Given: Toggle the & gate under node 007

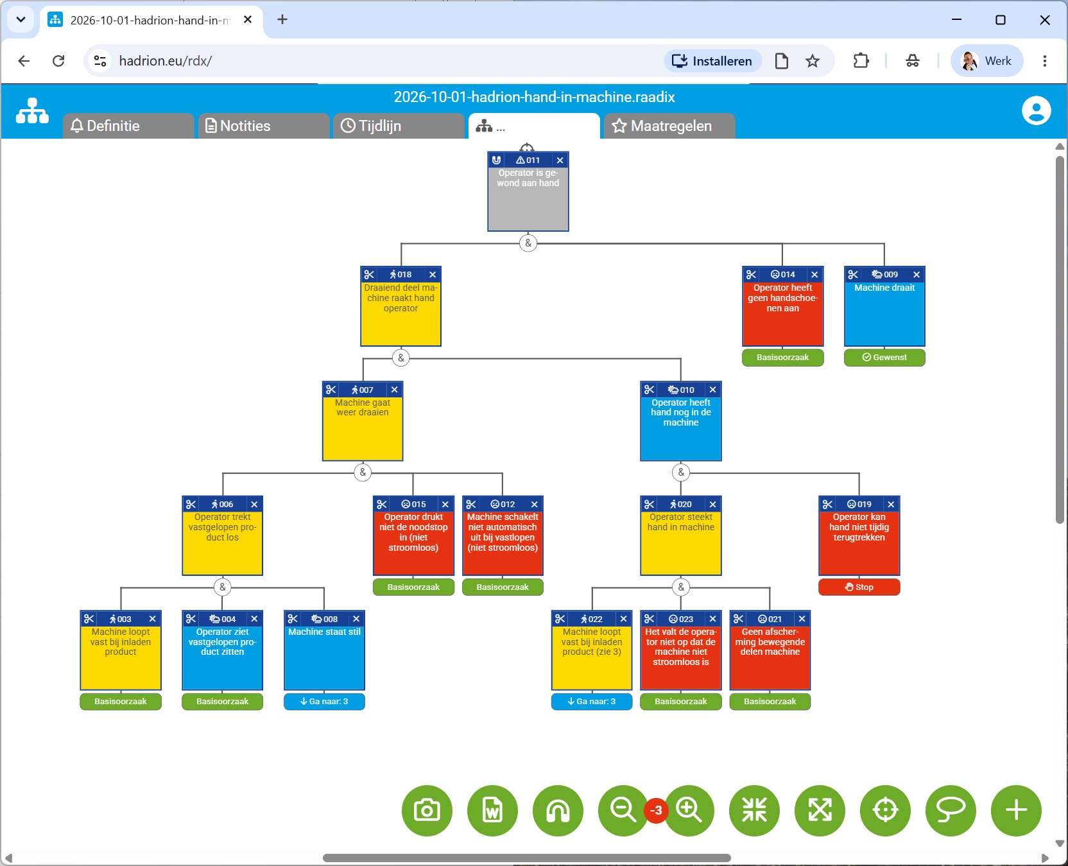Looking at the screenshot, I should pos(363,472).
